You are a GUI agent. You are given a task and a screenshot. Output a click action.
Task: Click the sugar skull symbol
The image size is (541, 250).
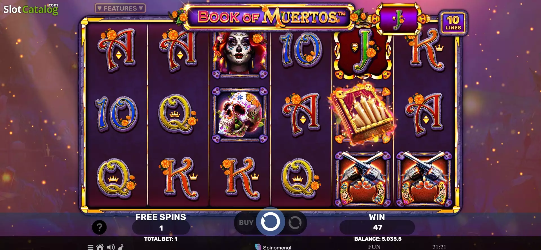(x=240, y=115)
